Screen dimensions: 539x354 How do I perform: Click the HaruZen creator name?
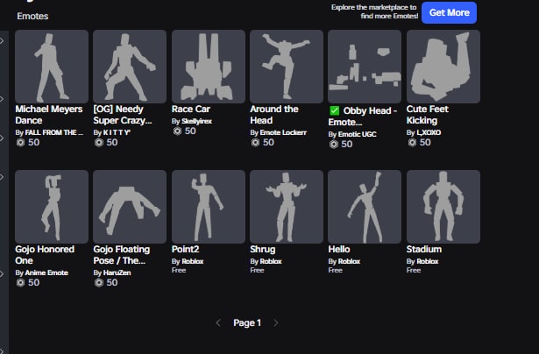tap(117, 273)
